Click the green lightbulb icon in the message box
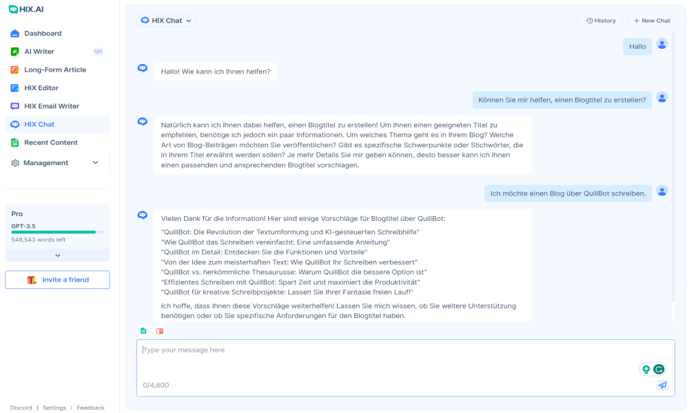The image size is (689, 413). (646, 369)
